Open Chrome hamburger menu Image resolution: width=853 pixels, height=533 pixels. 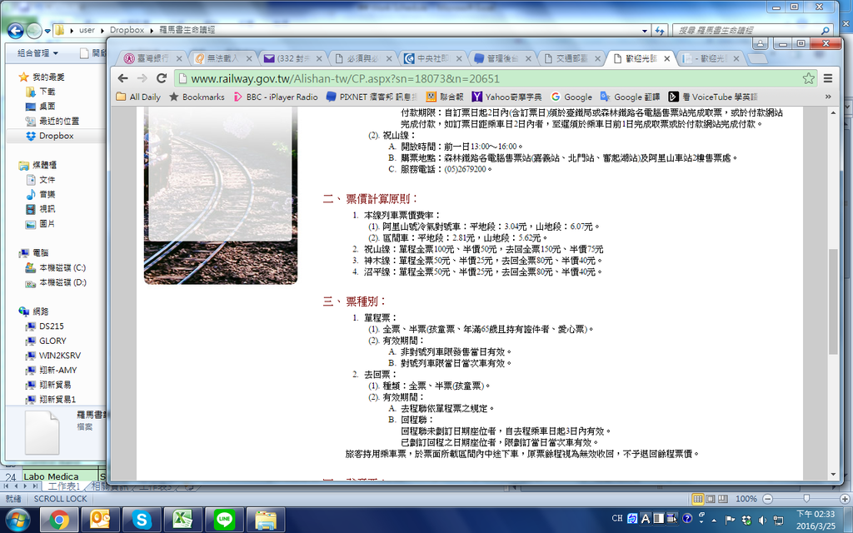point(828,78)
